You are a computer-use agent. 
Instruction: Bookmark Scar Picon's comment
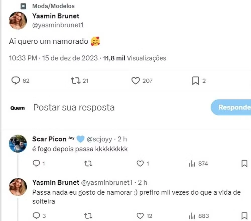coord(244,164)
